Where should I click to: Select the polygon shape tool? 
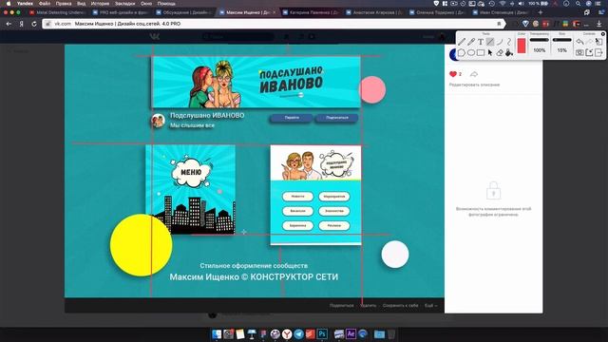(x=462, y=52)
